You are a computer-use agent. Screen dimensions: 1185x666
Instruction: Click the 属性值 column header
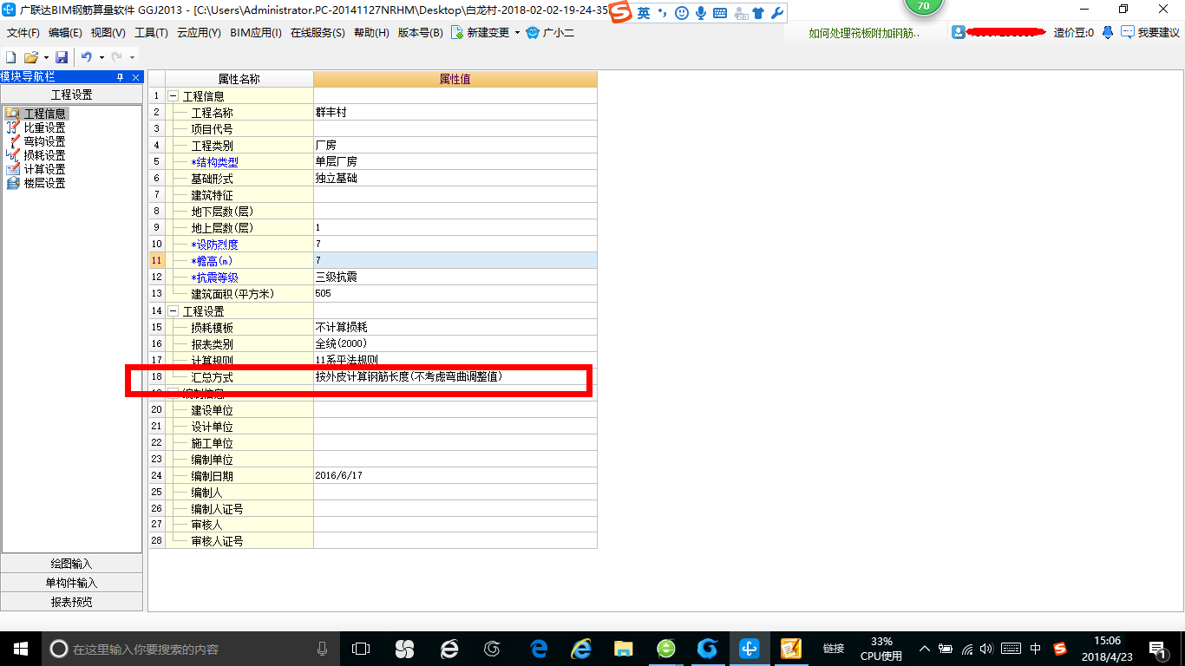click(455, 79)
